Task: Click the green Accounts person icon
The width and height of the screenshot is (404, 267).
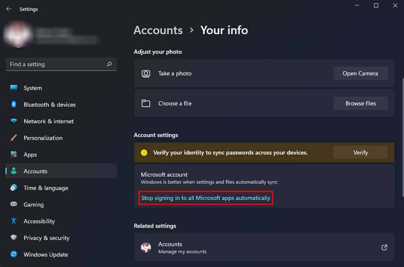Action: click(14, 171)
